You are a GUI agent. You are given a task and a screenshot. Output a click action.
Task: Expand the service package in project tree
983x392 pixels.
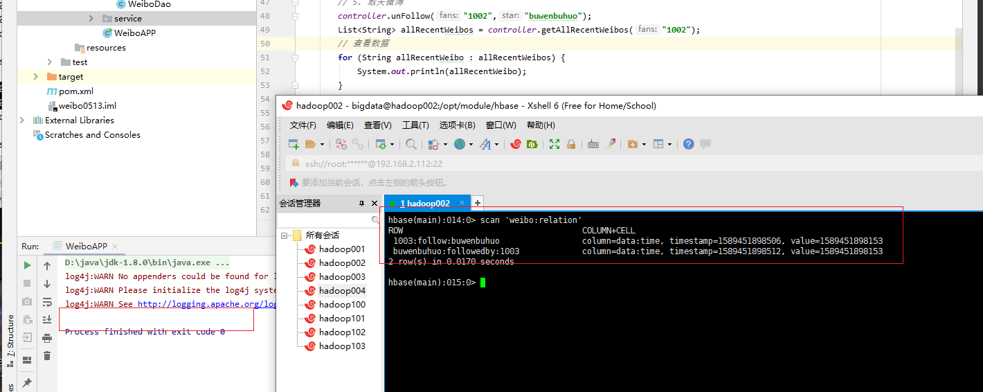91,18
